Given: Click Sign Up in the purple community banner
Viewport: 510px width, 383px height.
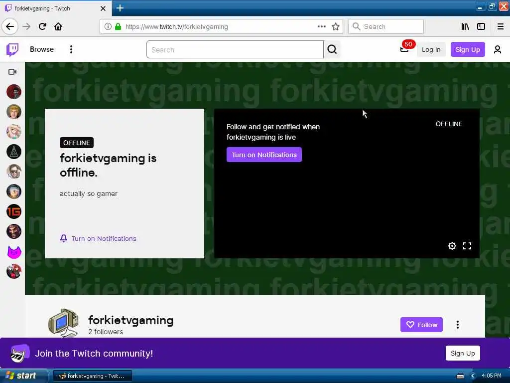Looking at the screenshot, I should point(463,354).
